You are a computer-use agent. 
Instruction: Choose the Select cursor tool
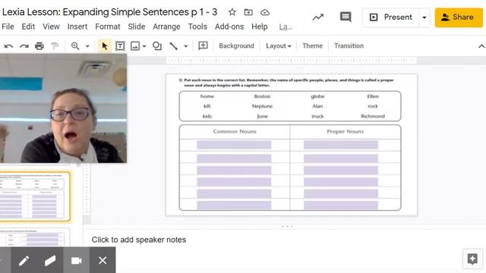(x=105, y=46)
